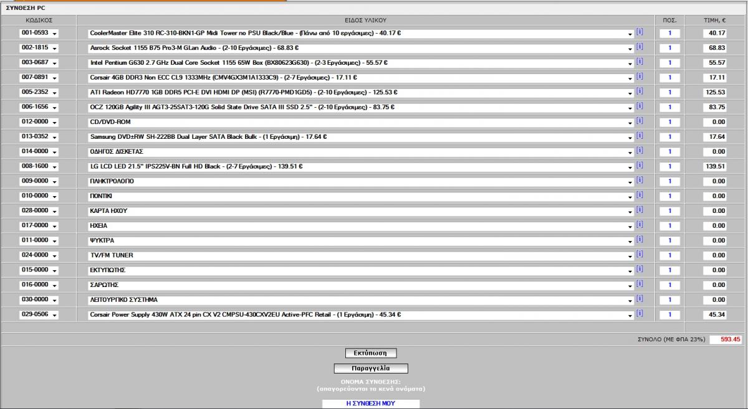Open the TV/FM TUNER item dropdown
Screen dimensions: 748x409
coord(361,255)
